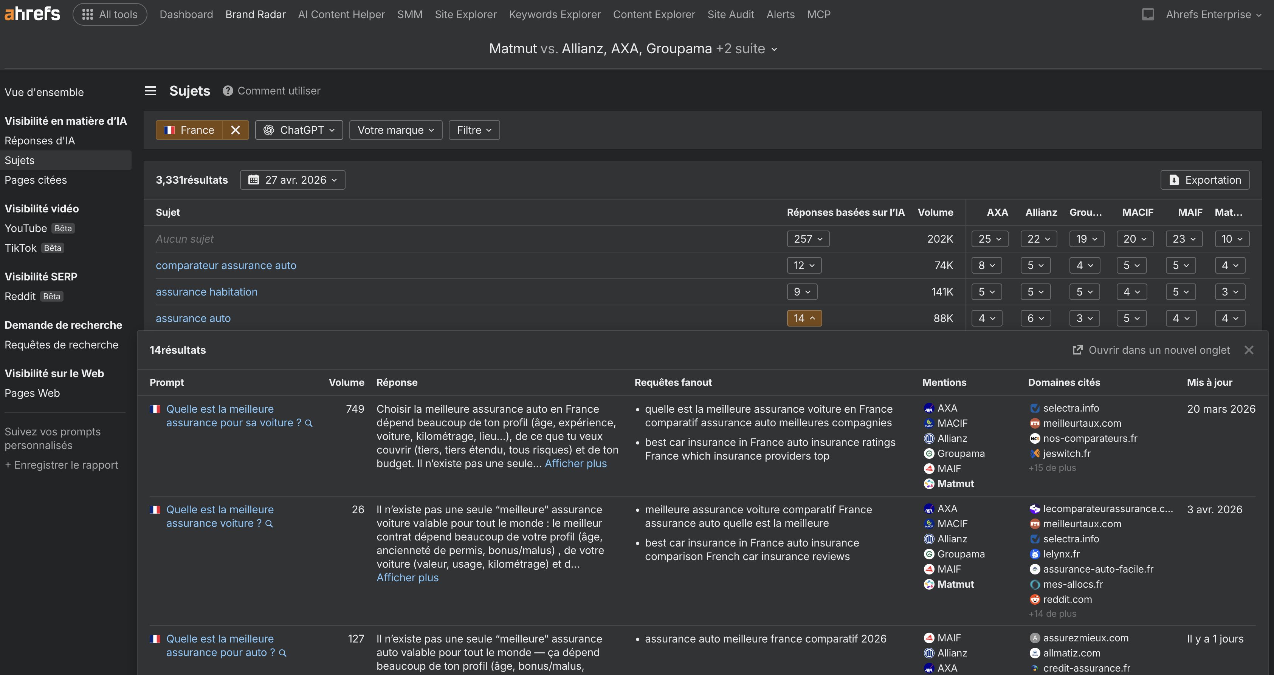Click the Ahrefs logo
Viewport: 1274px width, 675px height.
32,14
